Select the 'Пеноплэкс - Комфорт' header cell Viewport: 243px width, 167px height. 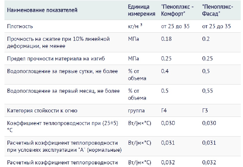[177, 10]
